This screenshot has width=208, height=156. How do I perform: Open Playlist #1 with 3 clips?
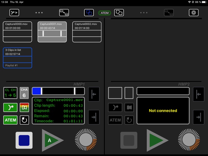point(17,58)
